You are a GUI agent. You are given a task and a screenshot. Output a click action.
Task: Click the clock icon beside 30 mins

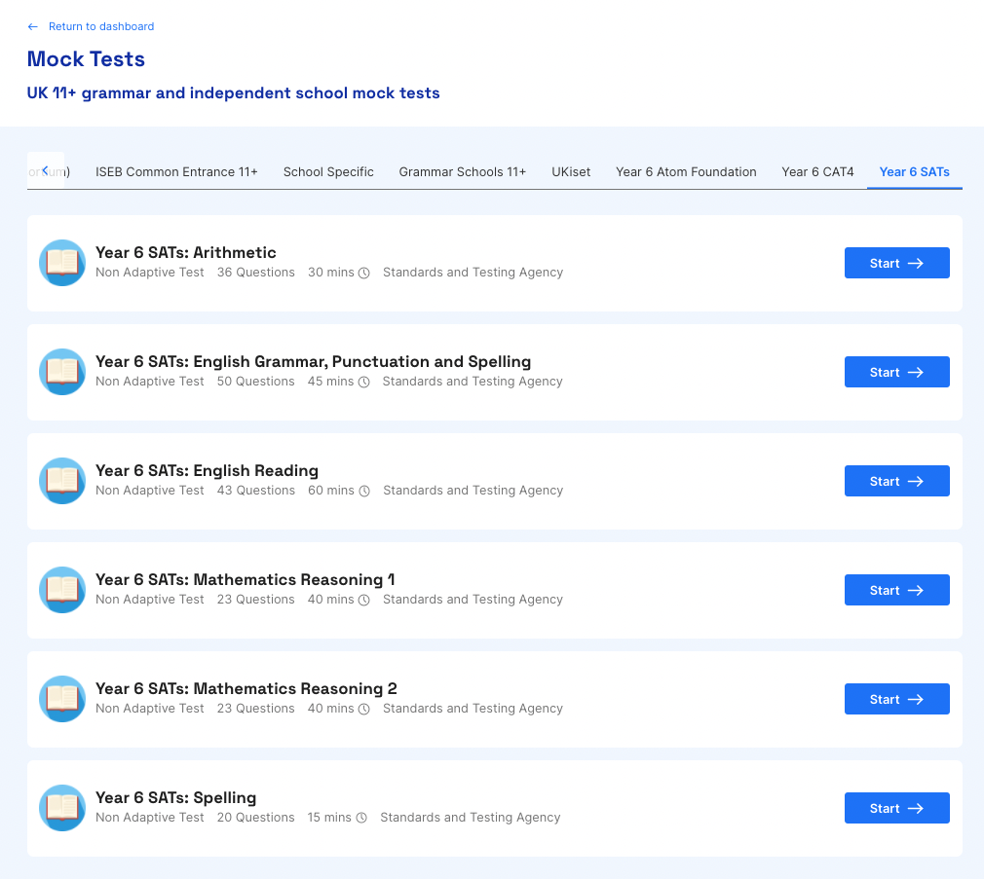coord(364,273)
